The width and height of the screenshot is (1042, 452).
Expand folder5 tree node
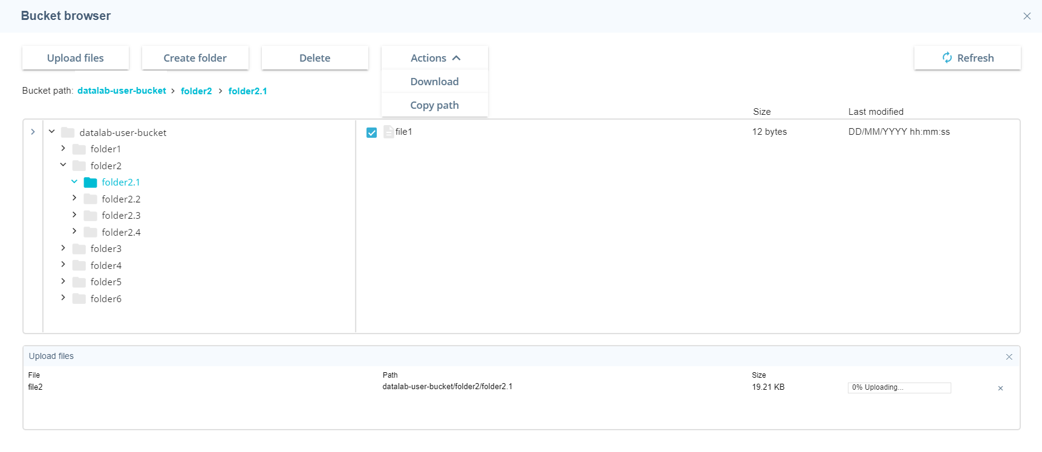(x=63, y=281)
